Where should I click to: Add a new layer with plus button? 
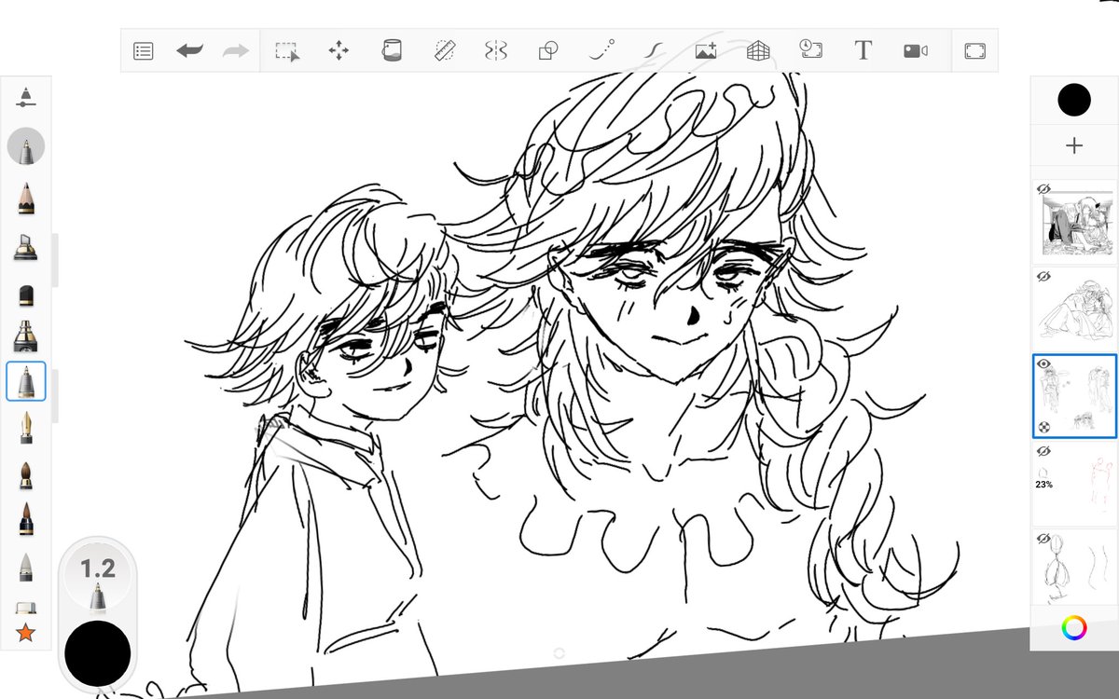1074,146
